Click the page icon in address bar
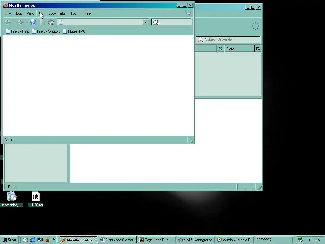Image resolution: width=325 pixels, height=244 pixels. point(61,23)
